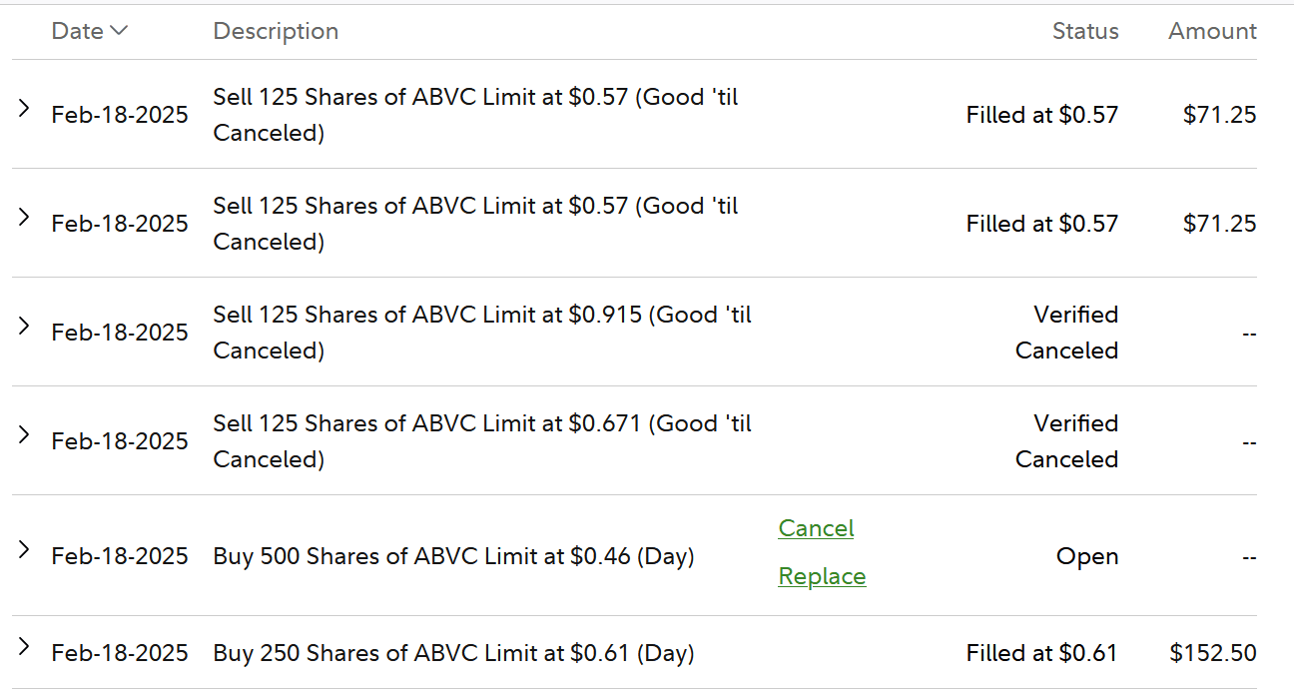Viewport: 1294px width, 696px height.
Task: Expand the second $71.25 sell order row
Action: click(24, 218)
